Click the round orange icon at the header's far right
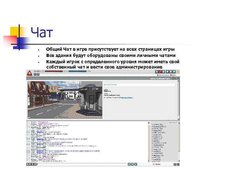This screenshot has height=169, width=225. pos(178,72)
